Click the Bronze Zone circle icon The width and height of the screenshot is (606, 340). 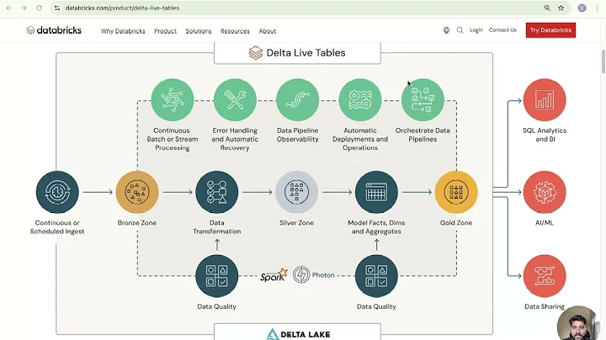coord(137,192)
